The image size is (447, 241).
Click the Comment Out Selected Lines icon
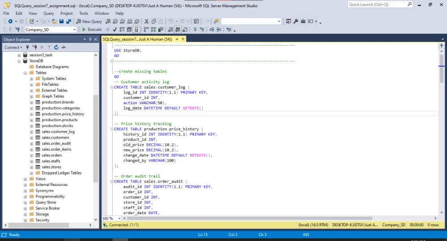coord(195,30)
